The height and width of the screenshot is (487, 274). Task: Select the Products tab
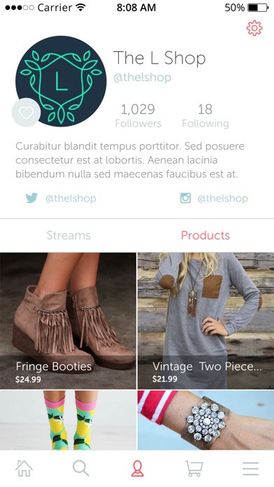pyautogui.click(x=206, y=235)
